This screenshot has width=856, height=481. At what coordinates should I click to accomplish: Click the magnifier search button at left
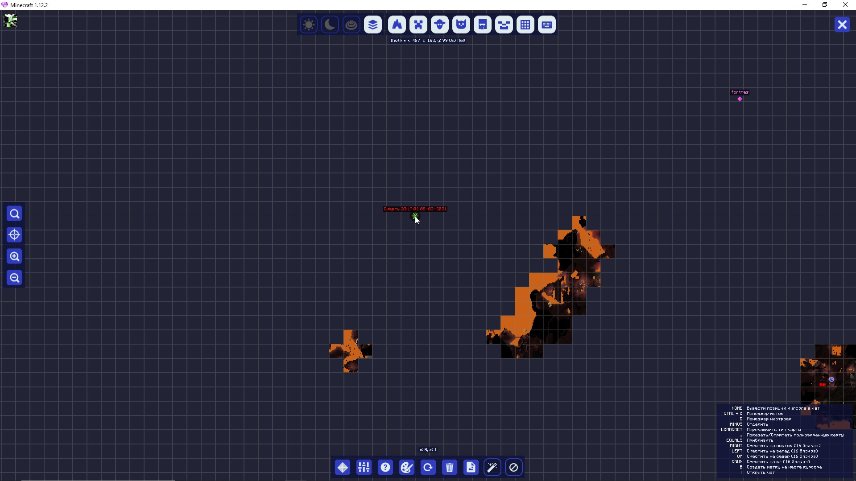[14, 214]
